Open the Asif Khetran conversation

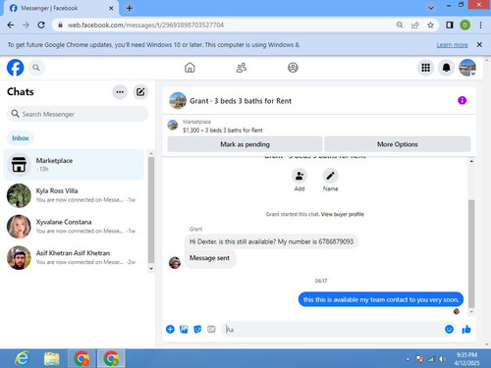74,257
